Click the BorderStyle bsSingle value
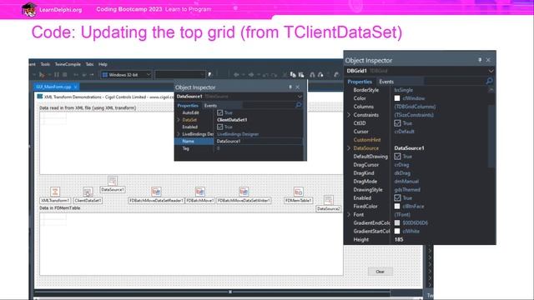 (x=404, y=90)
